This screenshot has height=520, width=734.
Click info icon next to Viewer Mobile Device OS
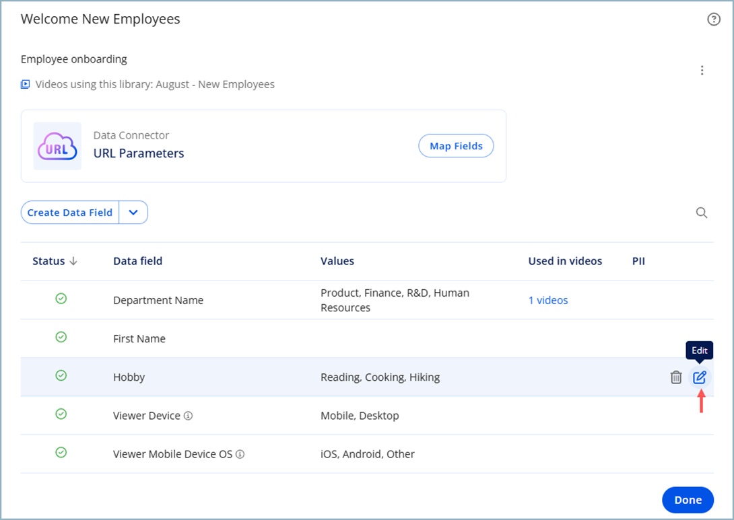coord(240,454)
